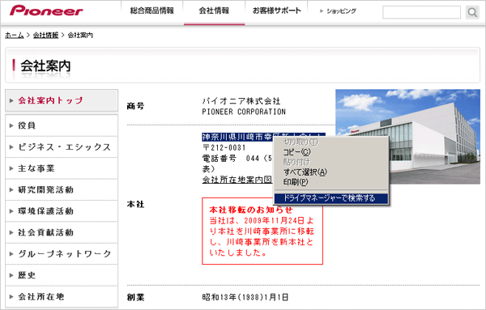Choose ドライブマネージャーで検索する in the context menu
The height and width of the screenshot is (310, 486).
pos(330,197)
